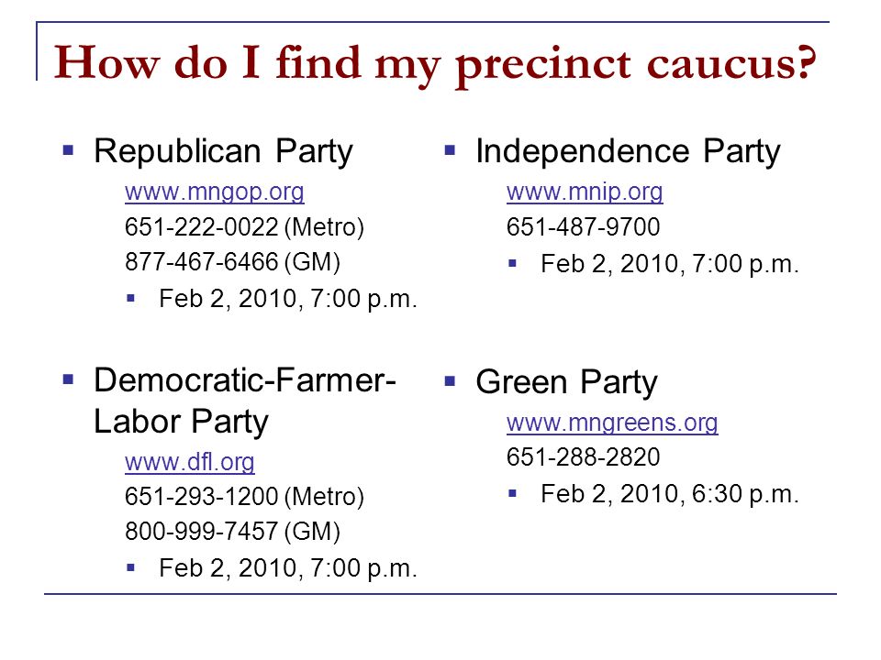The height and width of the screenshot is (660, 881).
Task: Click Independence Party phone 651-487-9700
Action: pyautogui.click(x=583, y=227)
